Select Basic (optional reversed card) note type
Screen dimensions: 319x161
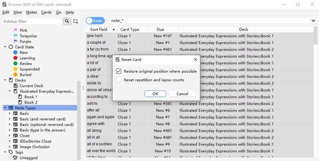(47, 124)
